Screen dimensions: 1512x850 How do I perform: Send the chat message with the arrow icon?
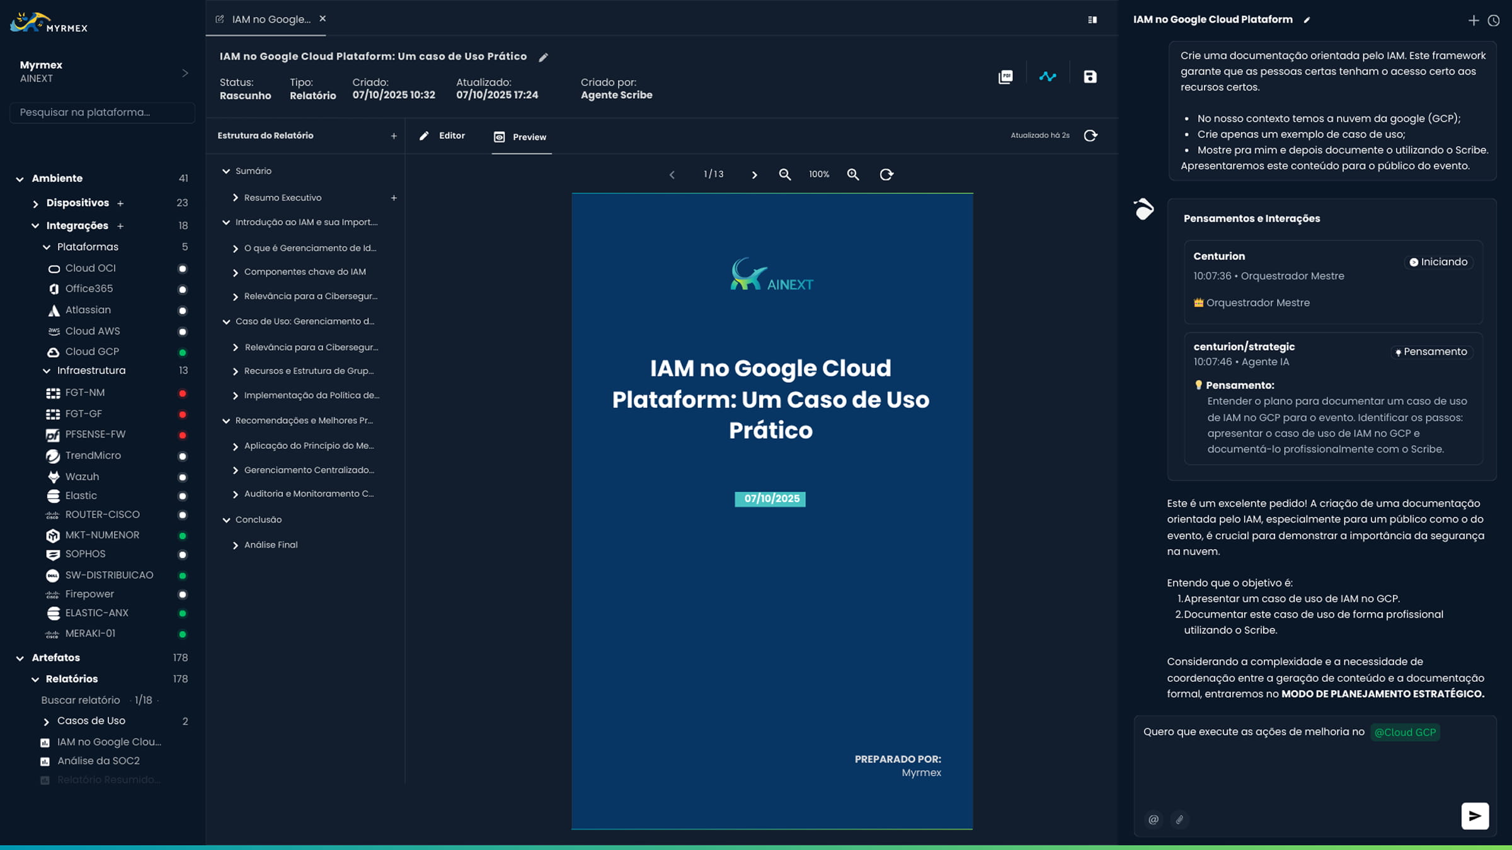[x=1474, y=815]
